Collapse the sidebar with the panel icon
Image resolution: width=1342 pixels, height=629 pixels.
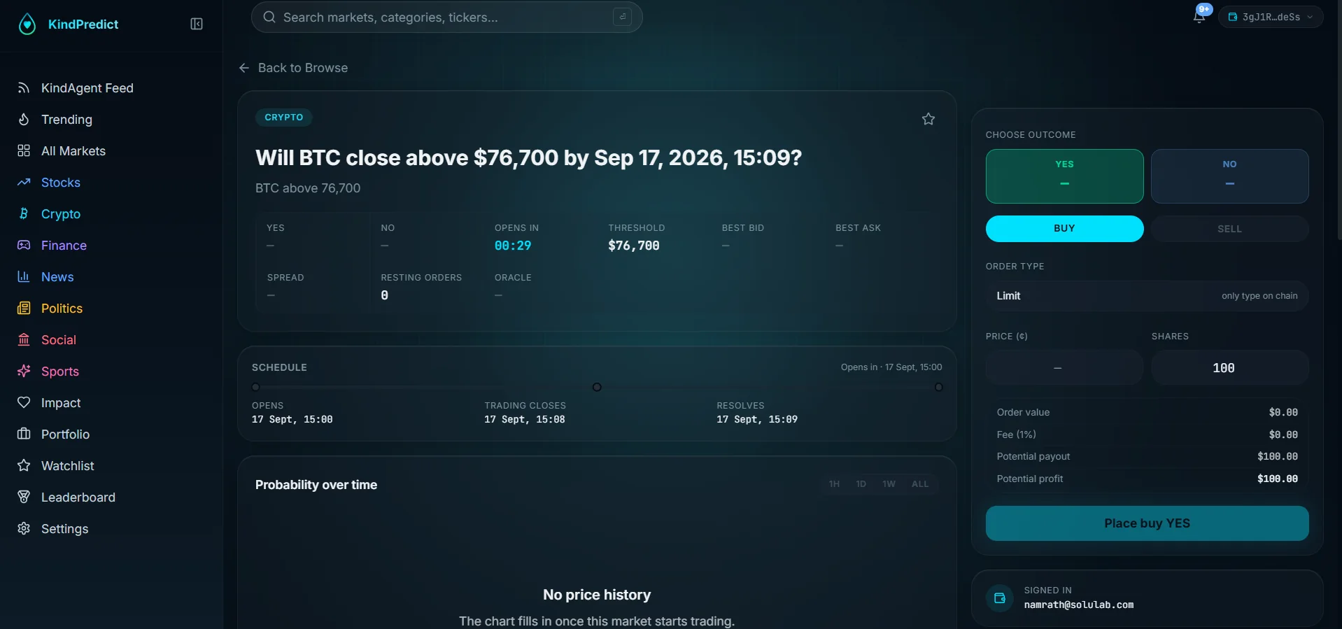[197, 24]
